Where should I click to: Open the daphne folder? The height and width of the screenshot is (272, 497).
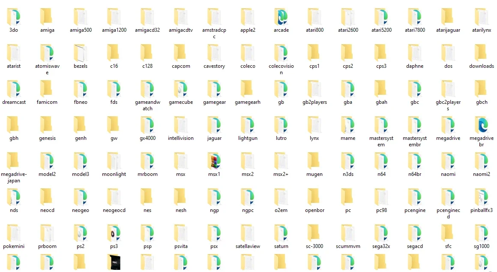(x=415, y=53)
